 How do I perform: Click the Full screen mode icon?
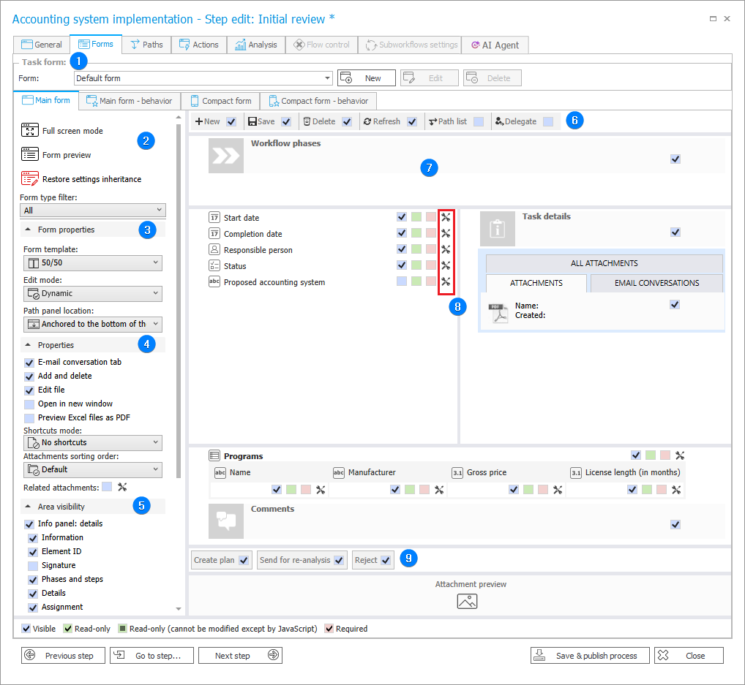[29, 130]
